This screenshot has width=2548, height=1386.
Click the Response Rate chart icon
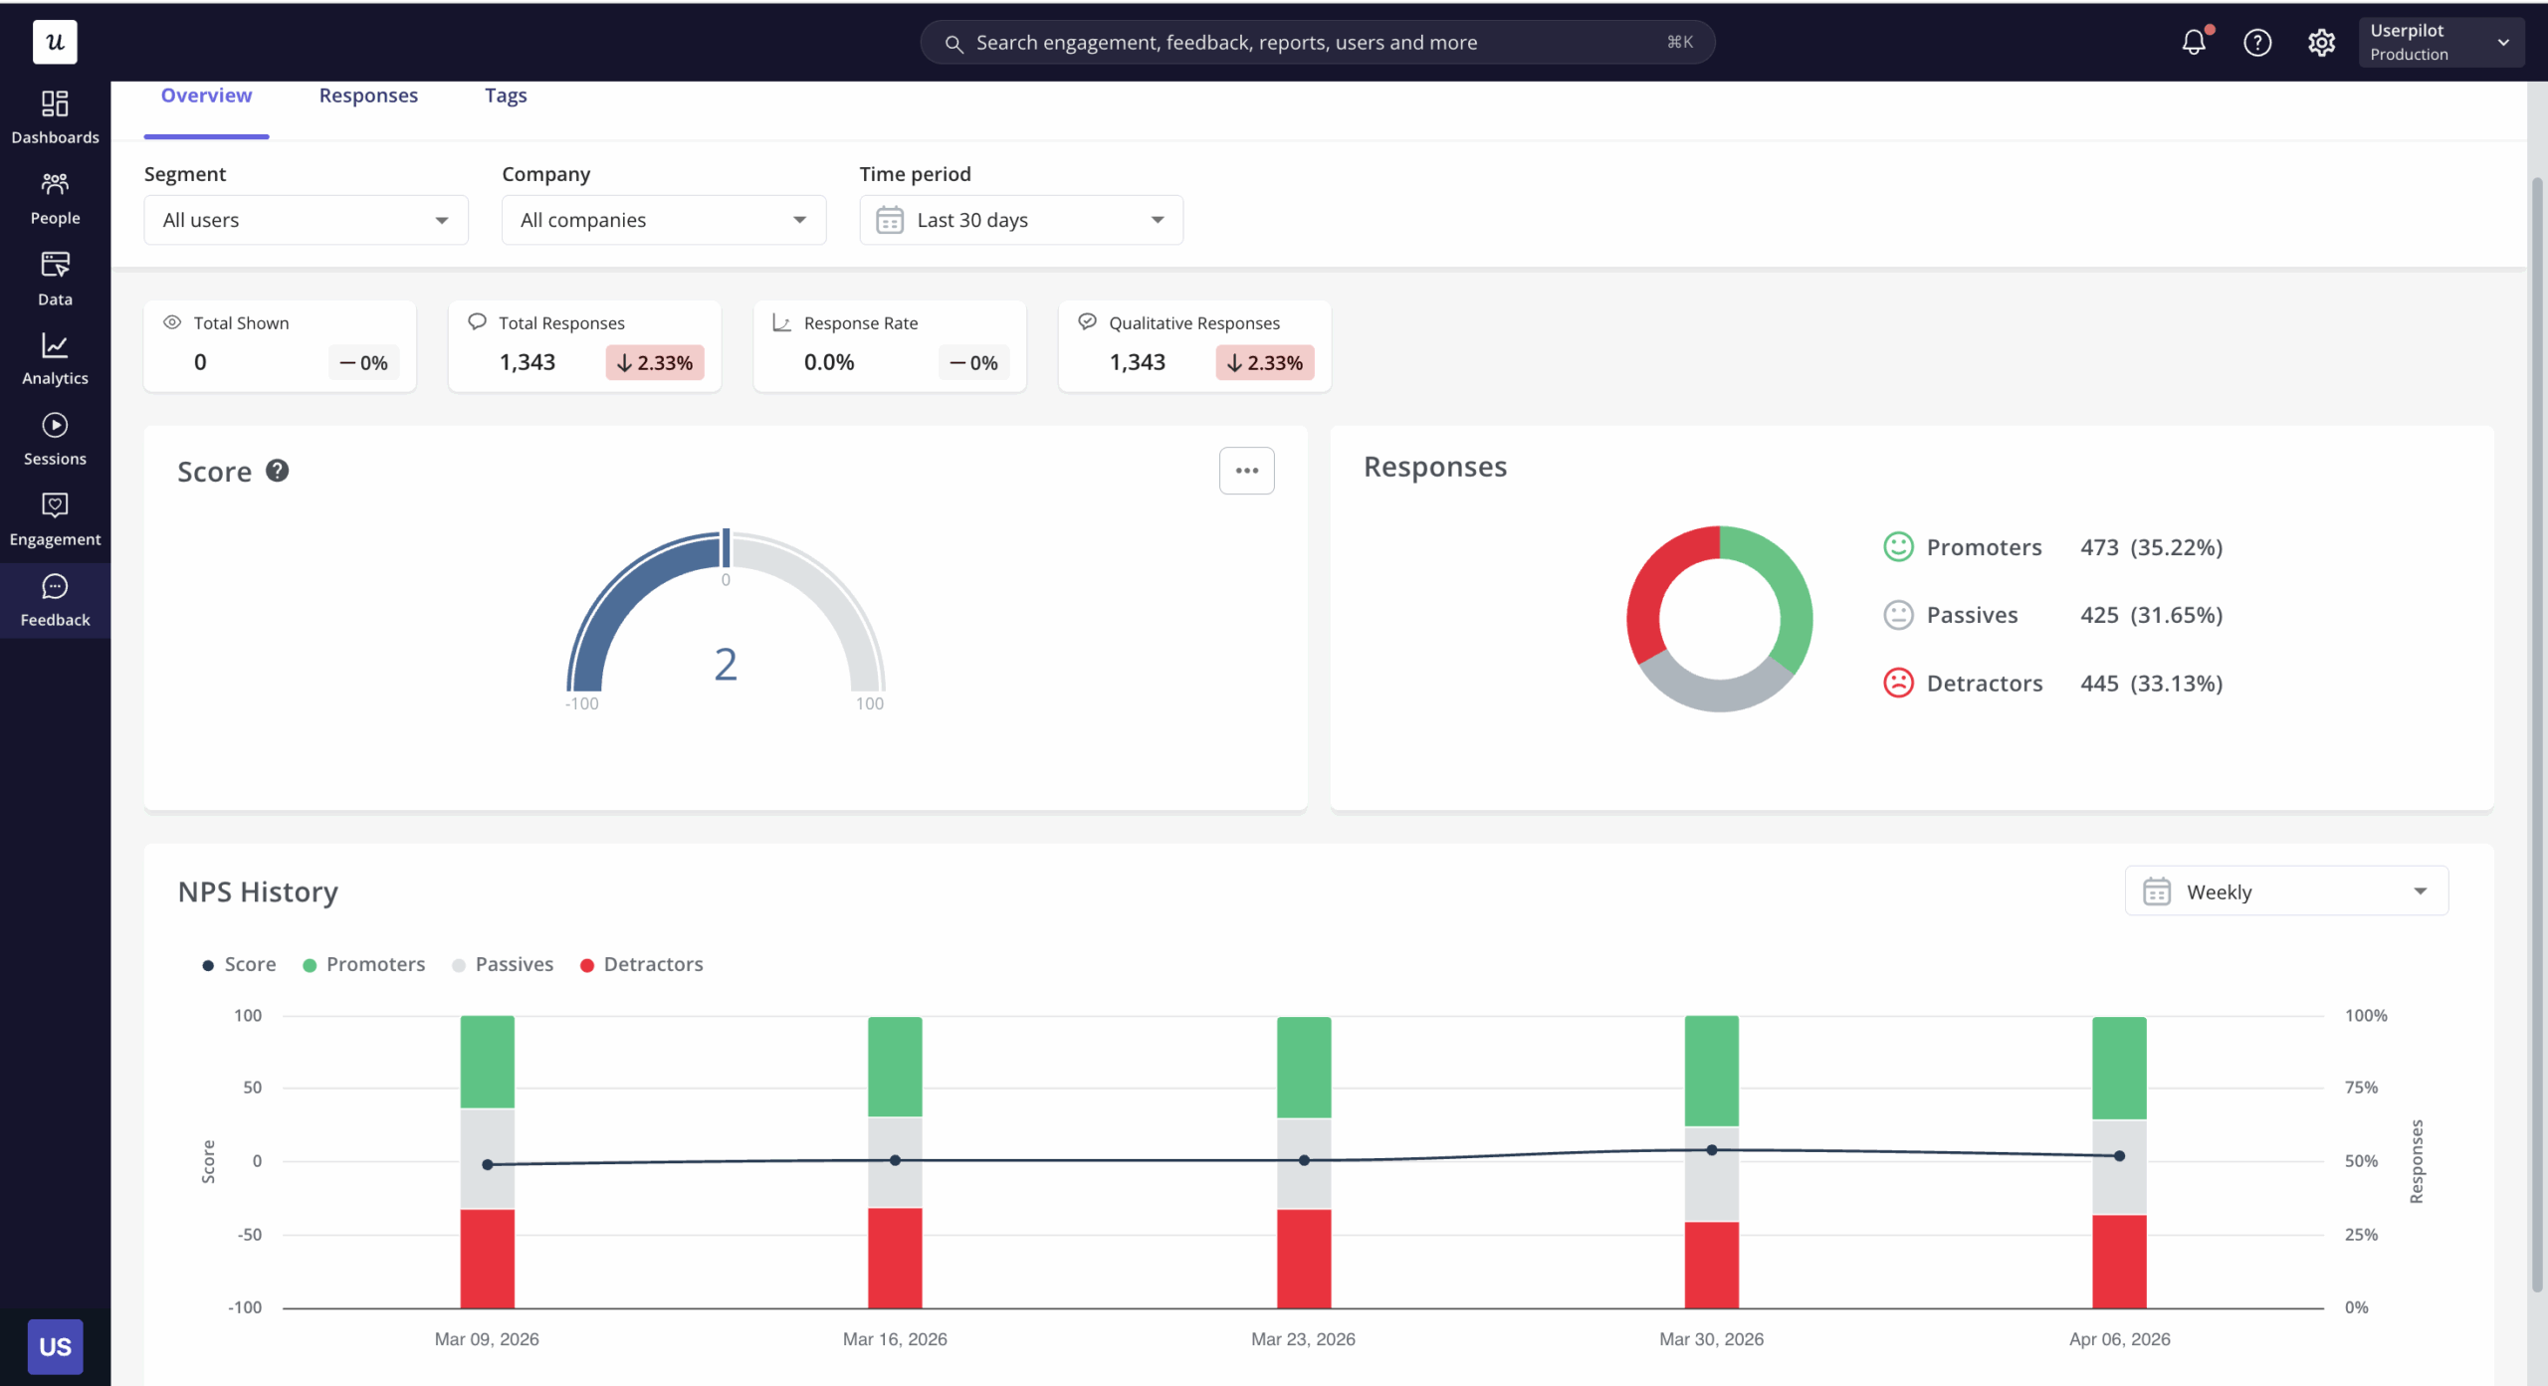coord(782,322)
